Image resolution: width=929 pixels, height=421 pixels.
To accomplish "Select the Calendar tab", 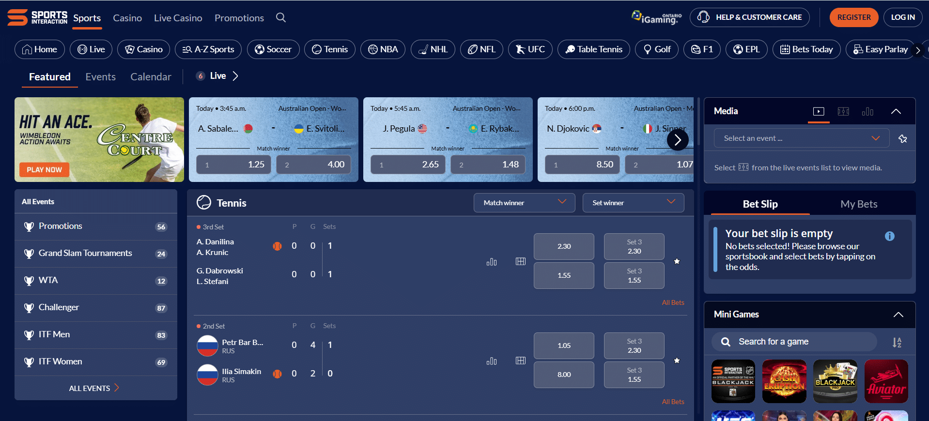I will [151, 77].
